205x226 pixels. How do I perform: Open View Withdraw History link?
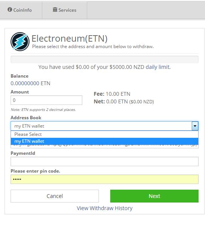(x=105, y=208)
